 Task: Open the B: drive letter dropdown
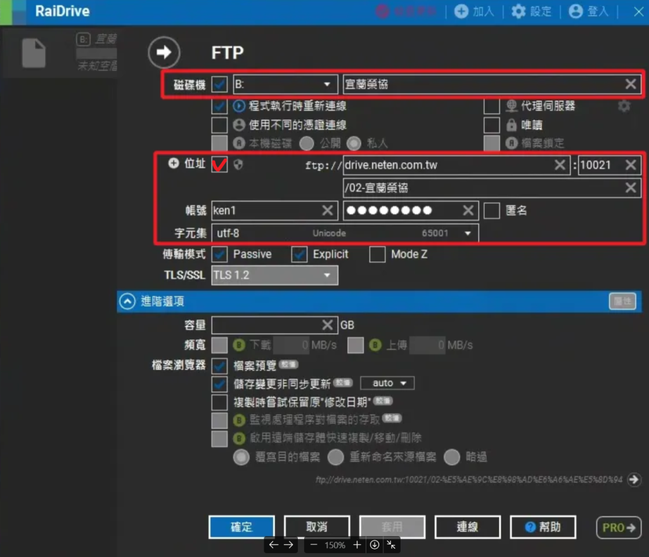point(285,84)
